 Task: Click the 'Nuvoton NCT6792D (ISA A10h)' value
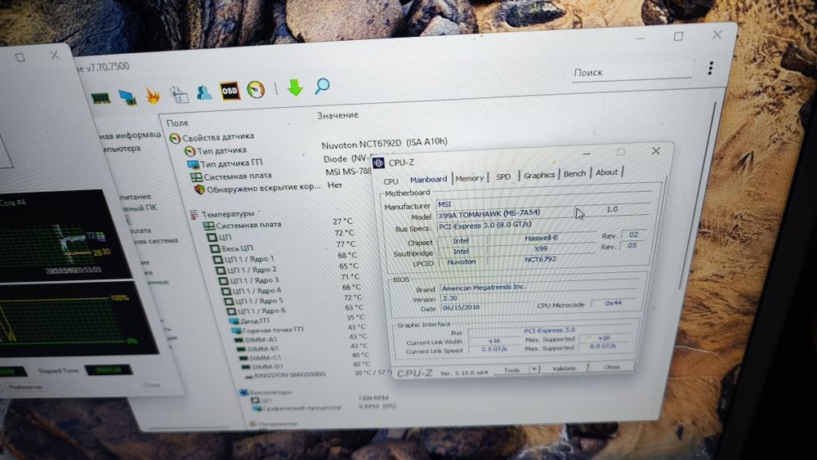tap(384, 143)
